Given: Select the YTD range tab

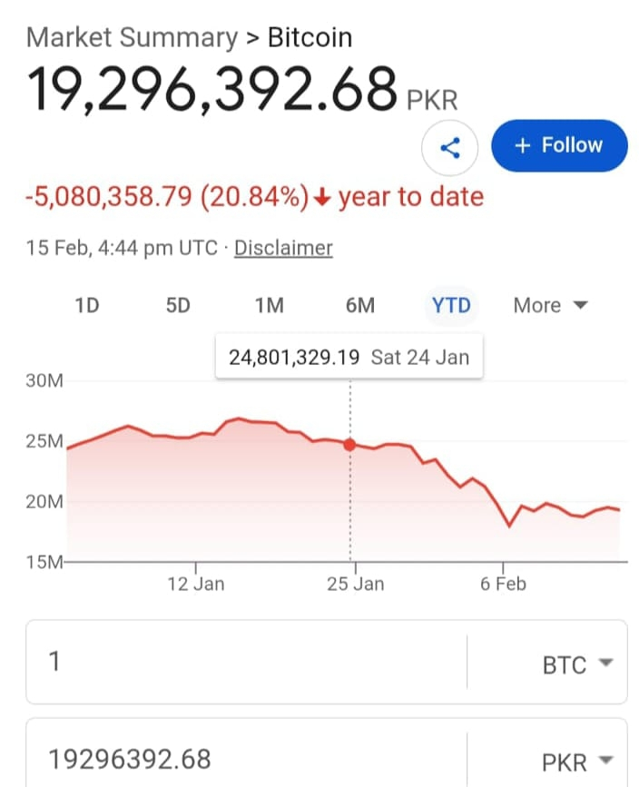Looking at the screenshot, I should [x=451, y=305].
